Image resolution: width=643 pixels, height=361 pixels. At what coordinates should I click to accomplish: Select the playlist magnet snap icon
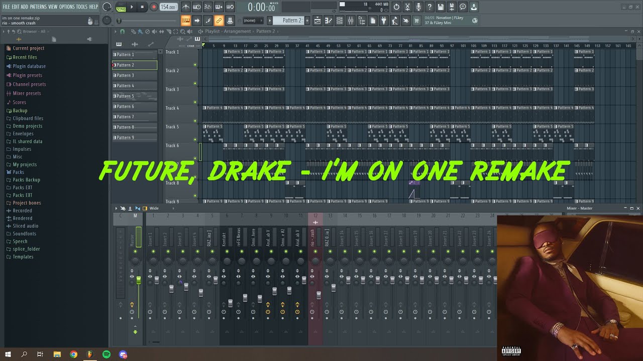pos(122,32)
